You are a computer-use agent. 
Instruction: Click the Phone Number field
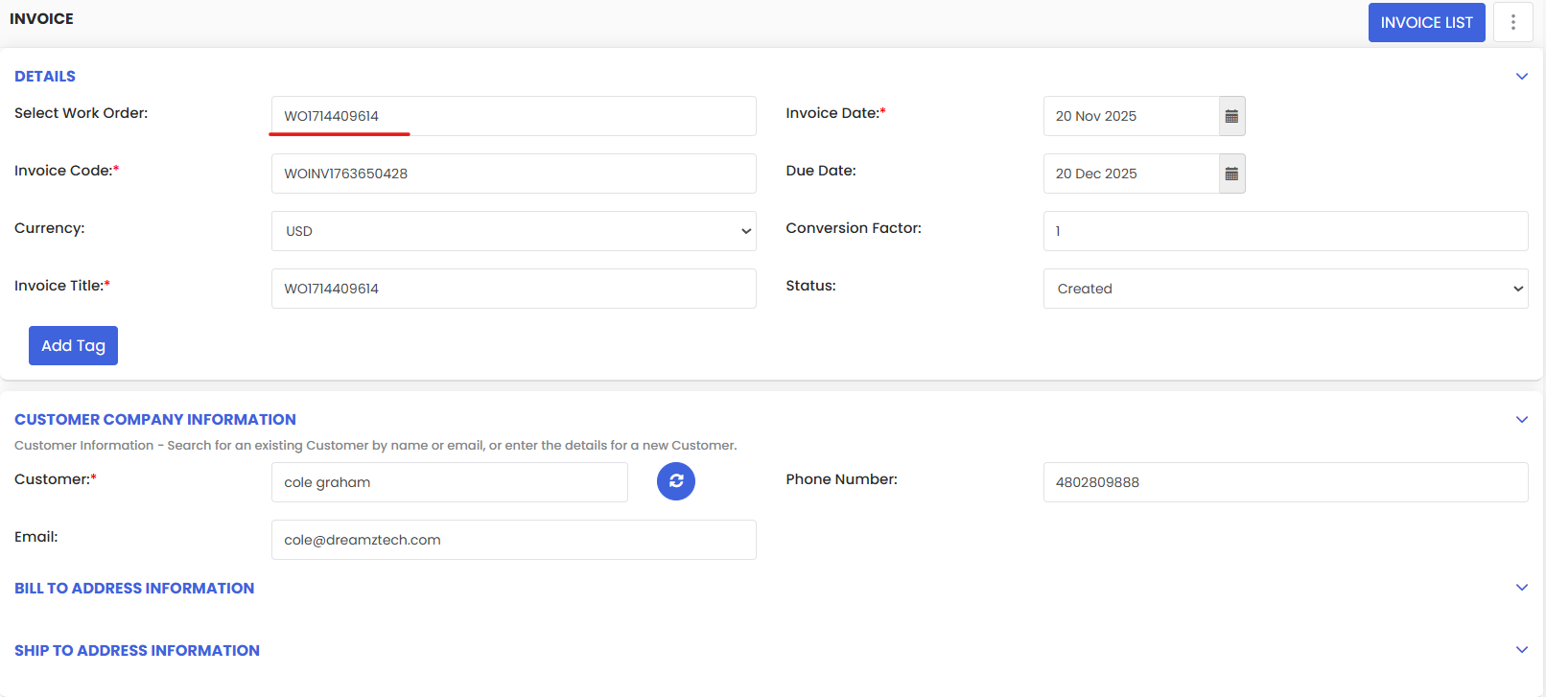click(x=1285, y=482)
